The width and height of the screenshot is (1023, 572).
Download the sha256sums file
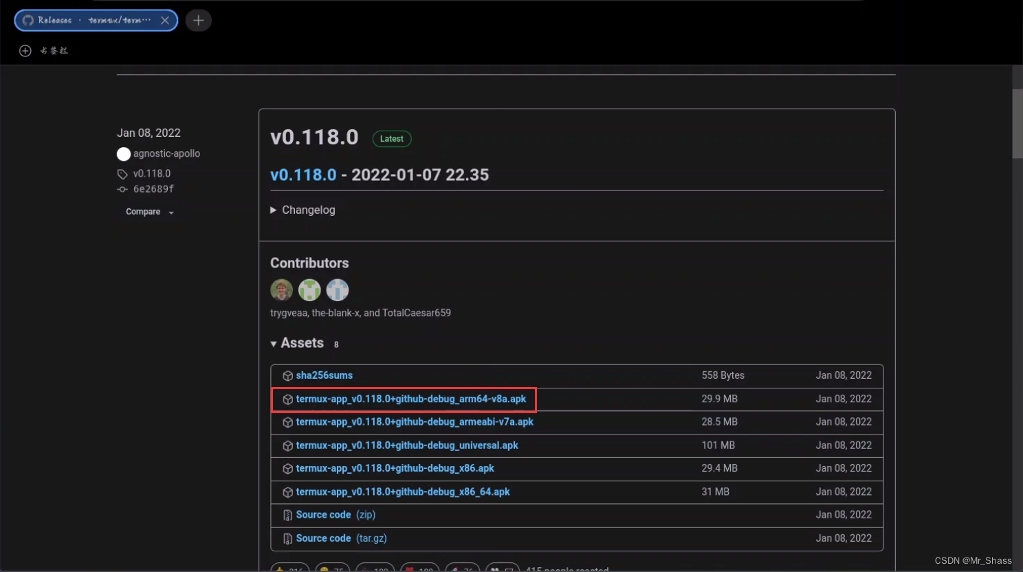click(x=324, y=375)
